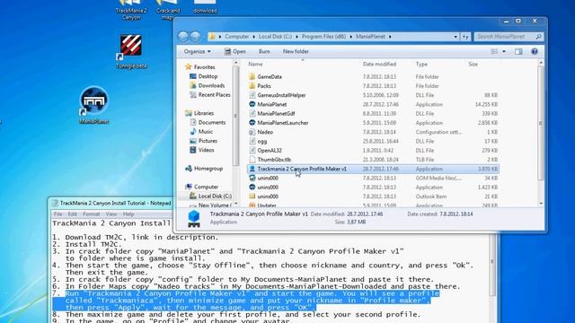
Task: Open the Edit menu in Notepad
Action: 72,214
